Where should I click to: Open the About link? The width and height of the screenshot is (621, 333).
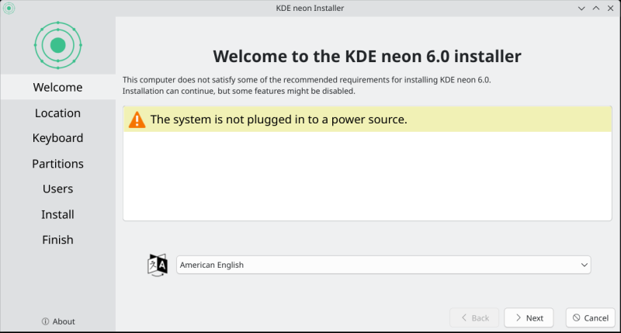point(64,321)
